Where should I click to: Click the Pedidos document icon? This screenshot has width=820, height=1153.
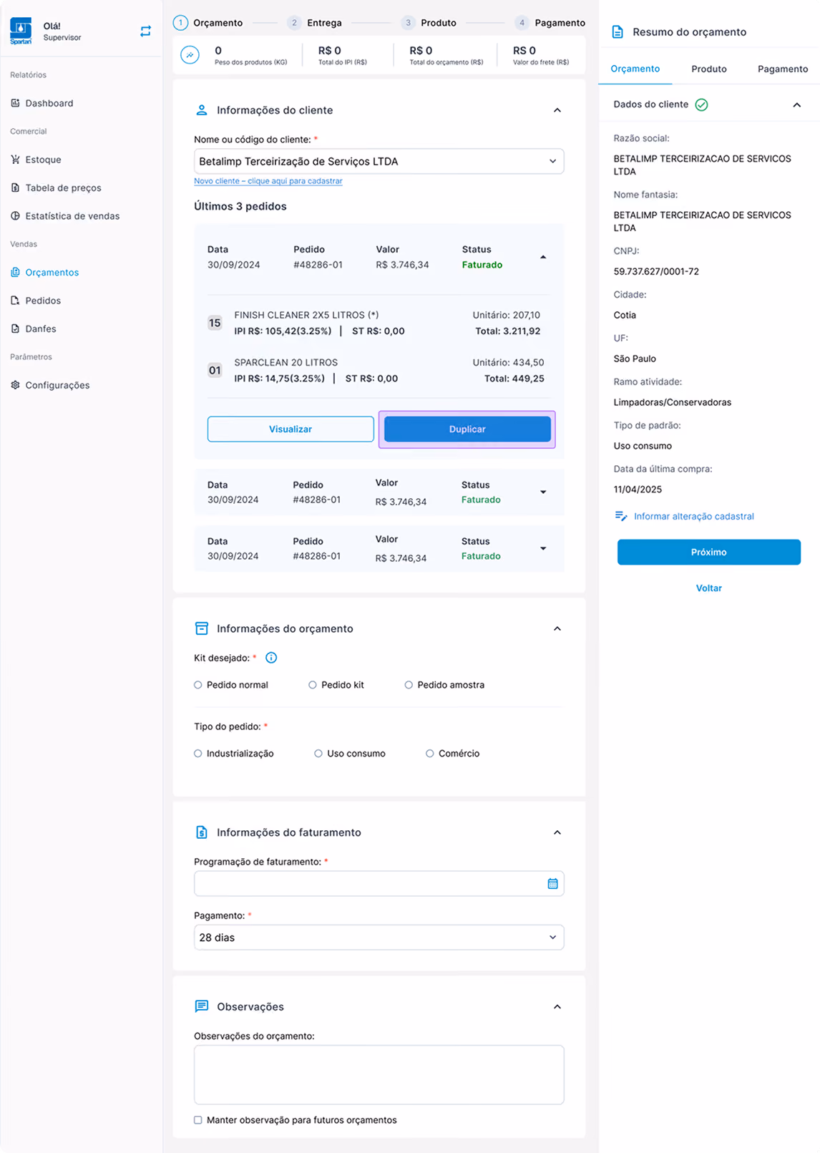point(15,301)
